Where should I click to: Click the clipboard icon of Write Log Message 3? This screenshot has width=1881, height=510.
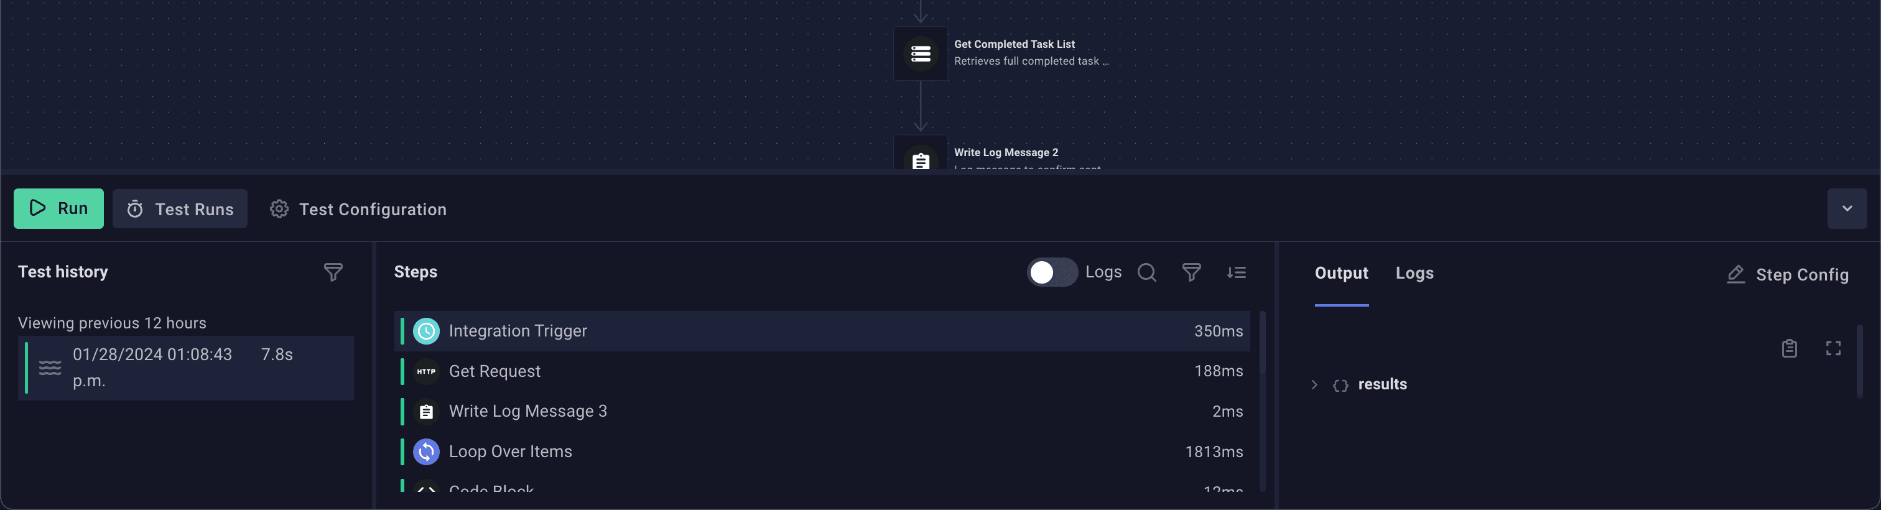pyautogui.click(x=425, y=412)
